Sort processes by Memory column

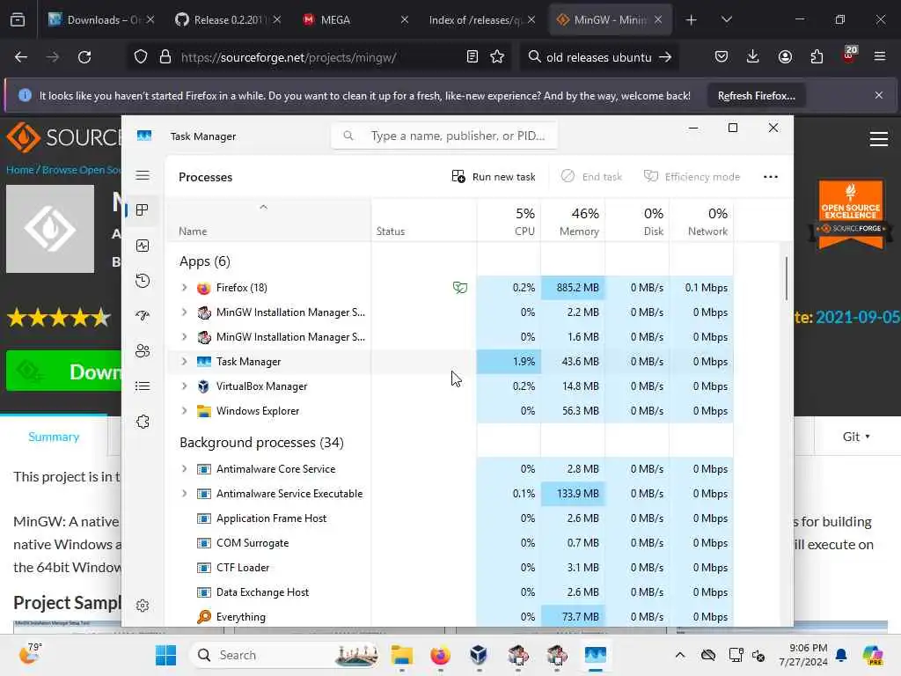coord(573,221)
